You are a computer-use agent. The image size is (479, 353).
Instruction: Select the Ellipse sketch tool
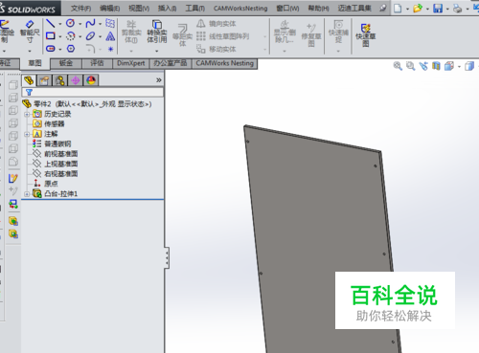pyautogui.click(x=90, y=36)
